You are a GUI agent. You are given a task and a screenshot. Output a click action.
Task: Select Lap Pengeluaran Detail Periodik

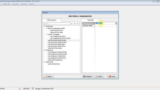[57, 52]
